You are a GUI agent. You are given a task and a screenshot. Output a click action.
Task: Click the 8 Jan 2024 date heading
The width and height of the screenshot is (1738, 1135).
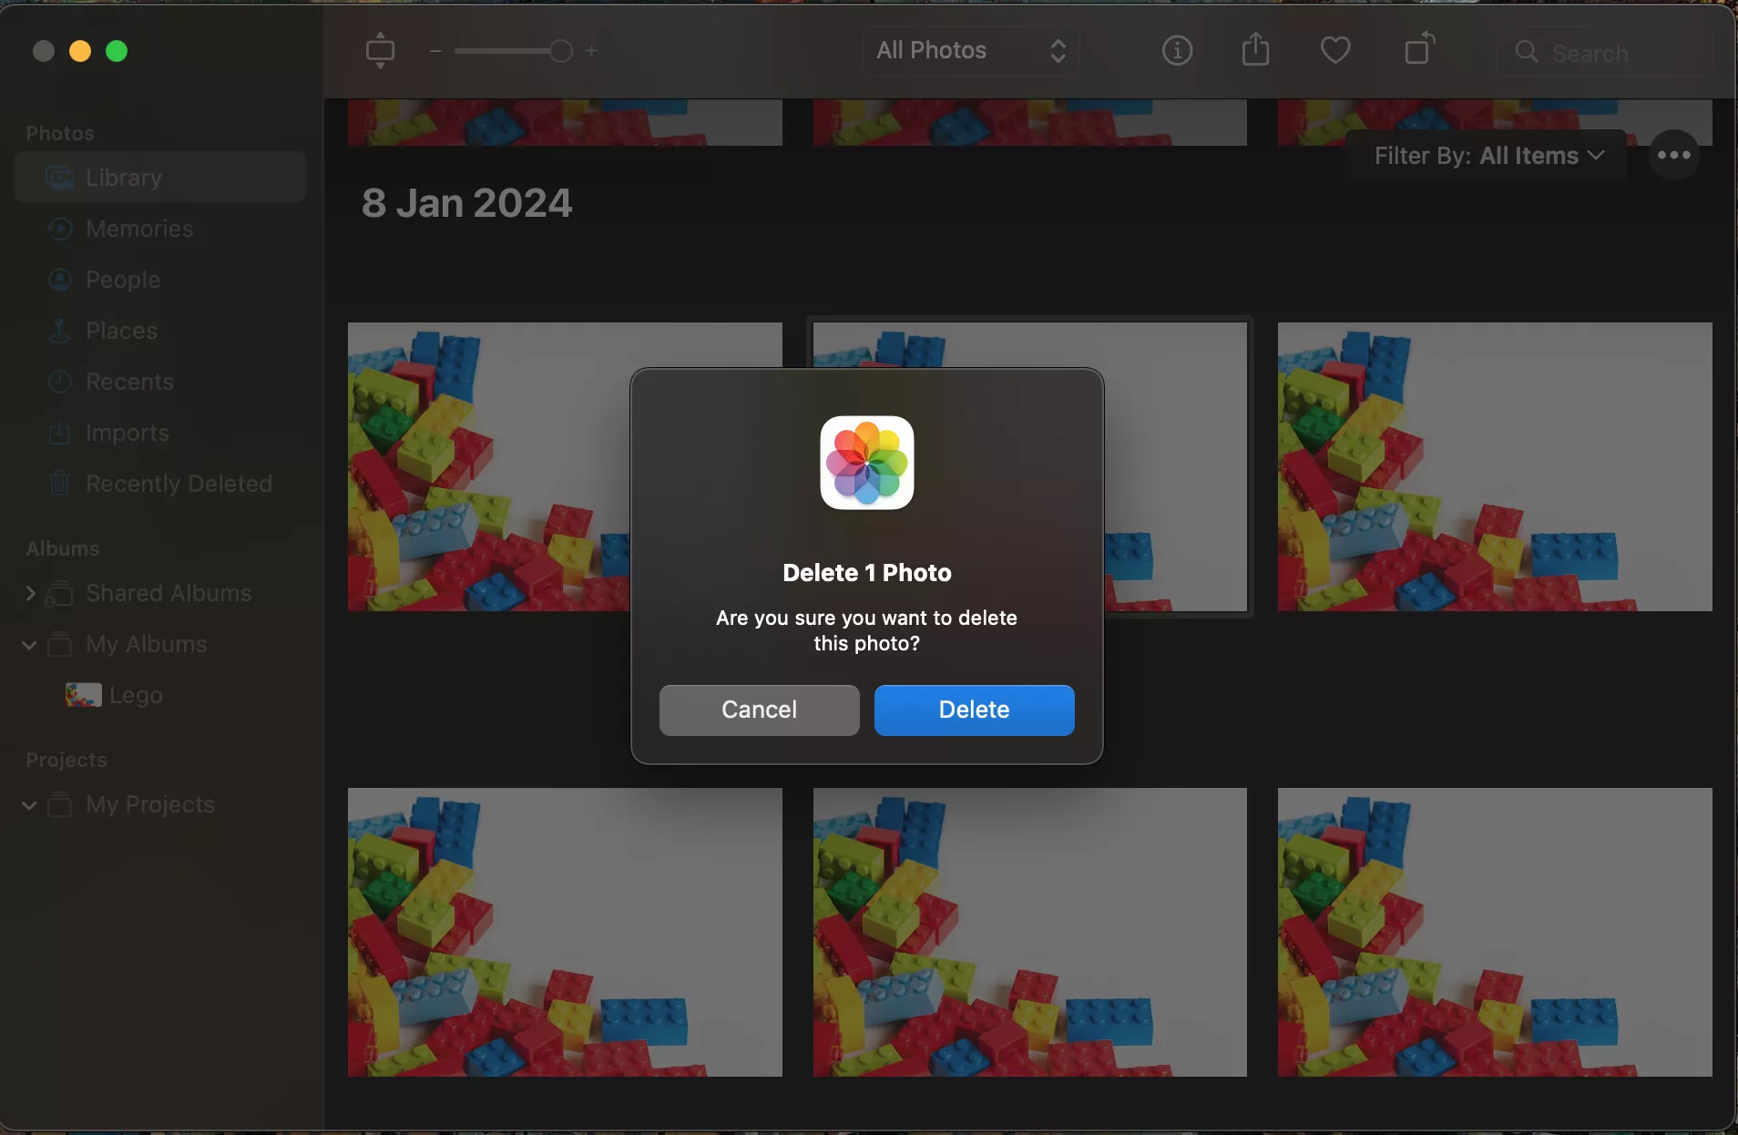pos(466,202)
